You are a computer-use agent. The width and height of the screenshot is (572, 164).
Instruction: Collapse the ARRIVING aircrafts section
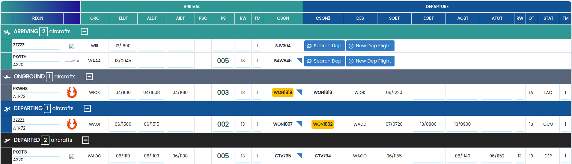(84, 31)
